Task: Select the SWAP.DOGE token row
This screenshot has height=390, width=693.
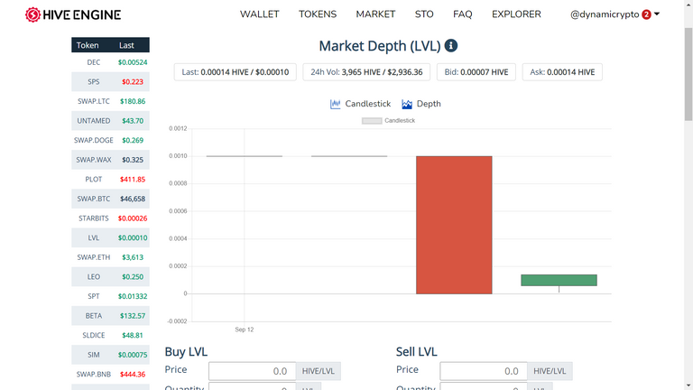Action: (110, 140)
